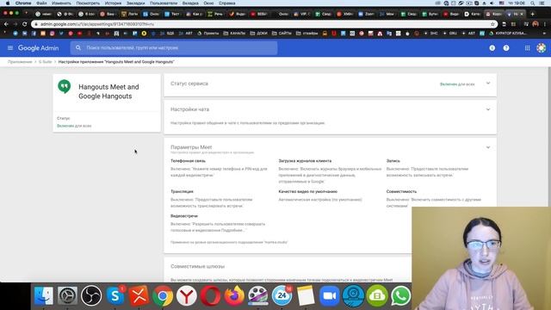Viewport: 551px width, 310px height.
Task: Open the help question mark icon
Action: click(x=506, y=48)
